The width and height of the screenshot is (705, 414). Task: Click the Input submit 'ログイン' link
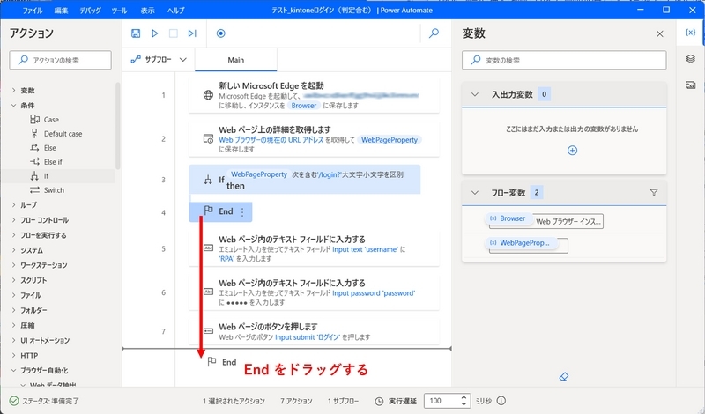[308, 337]
